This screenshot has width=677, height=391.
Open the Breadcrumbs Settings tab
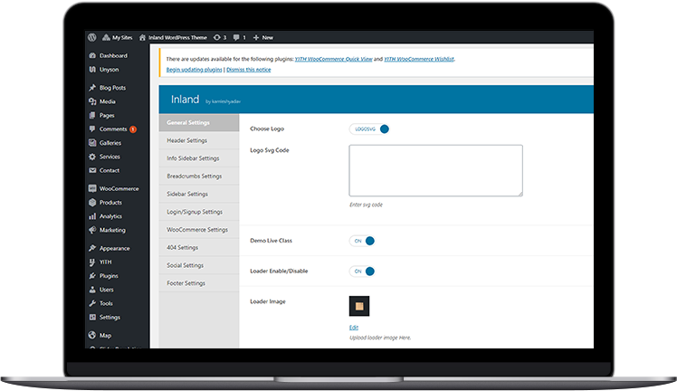199,176
